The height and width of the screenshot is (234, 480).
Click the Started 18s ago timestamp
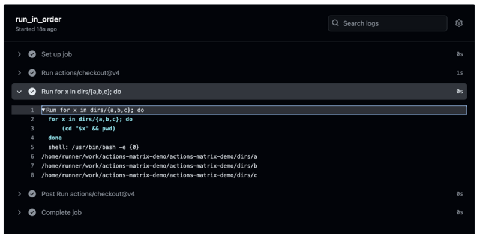pos(36,29)
